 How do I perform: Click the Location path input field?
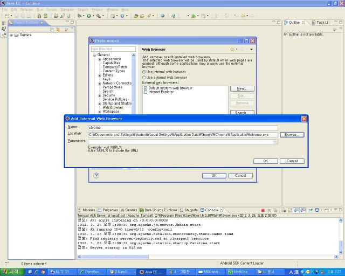click(x=183, y=135)
